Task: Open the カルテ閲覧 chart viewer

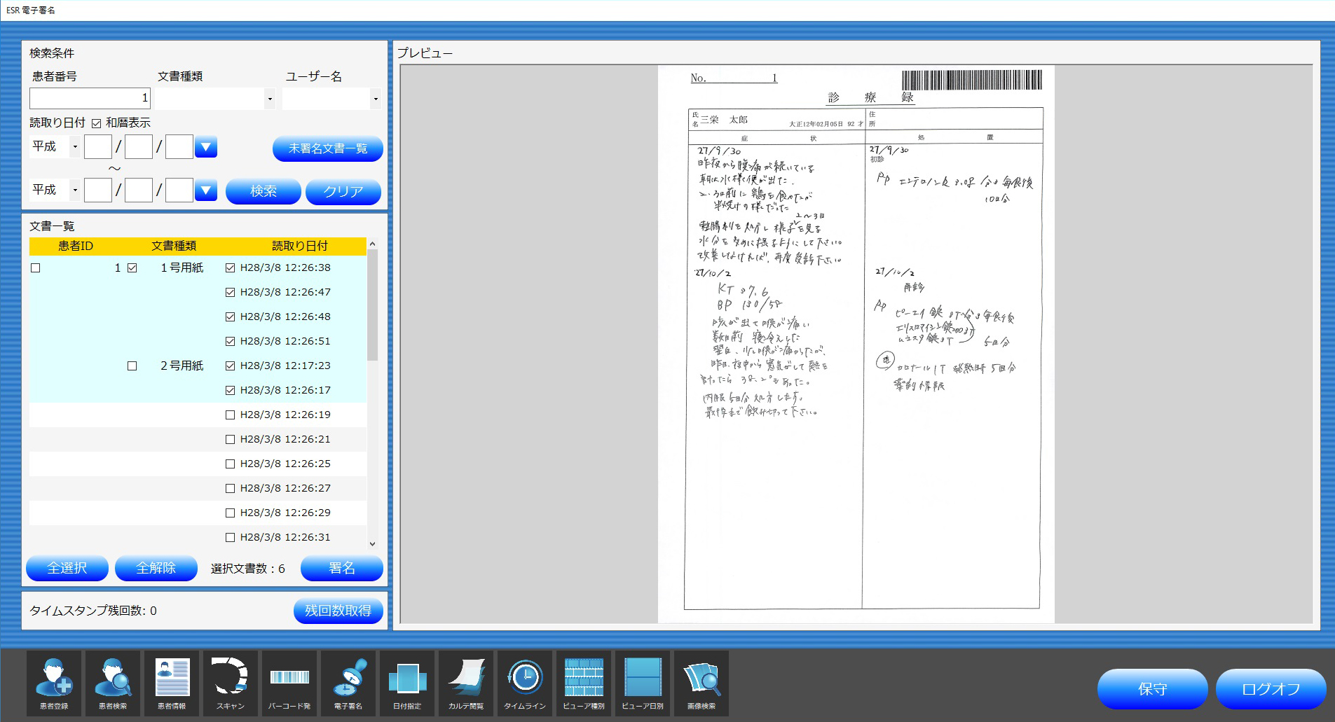Action: [x=466, y=683]
